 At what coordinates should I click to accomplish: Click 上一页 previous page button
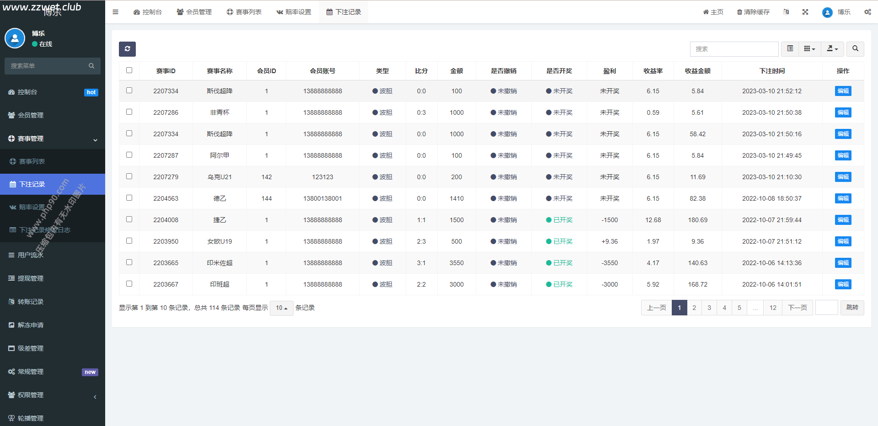[657, 308]
